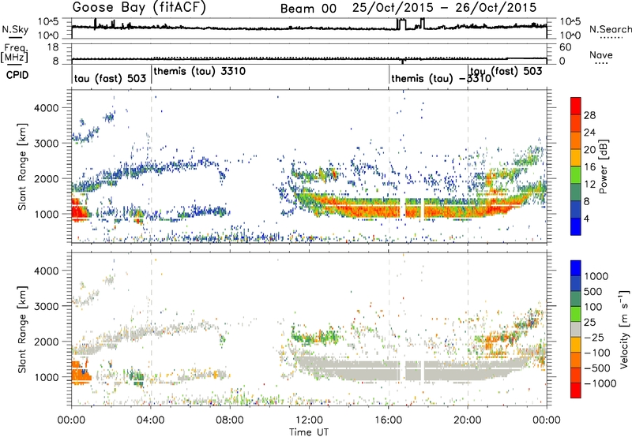This screenshot has height=437, width=632.
Task: Click the red top segment of Power colorbar
Action: click(576, 106)
